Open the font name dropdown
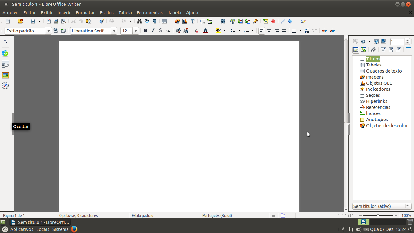414x233 pixels. [114, 31]
